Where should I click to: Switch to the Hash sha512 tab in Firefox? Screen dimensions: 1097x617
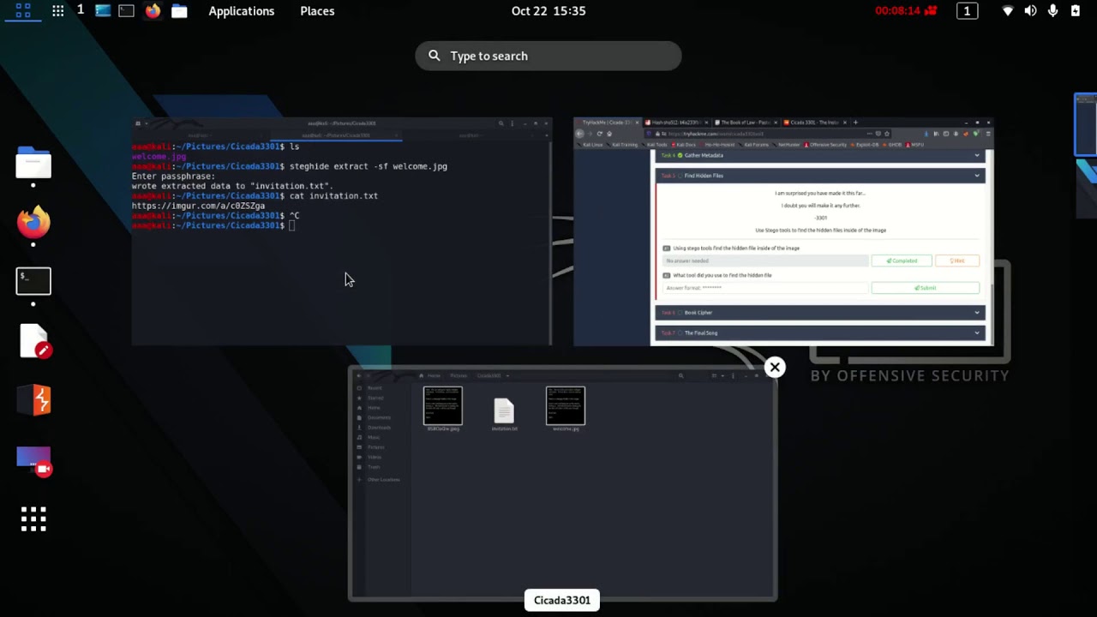(676, 123)
